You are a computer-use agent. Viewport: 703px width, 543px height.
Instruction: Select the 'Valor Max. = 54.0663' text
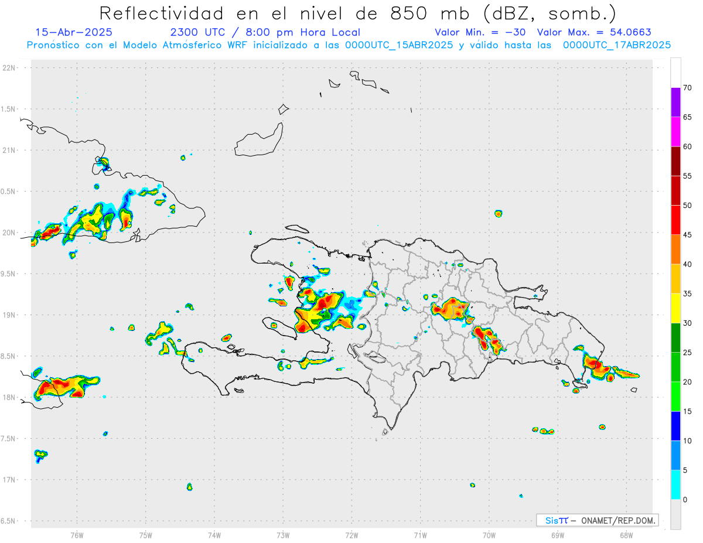[594, 32]
